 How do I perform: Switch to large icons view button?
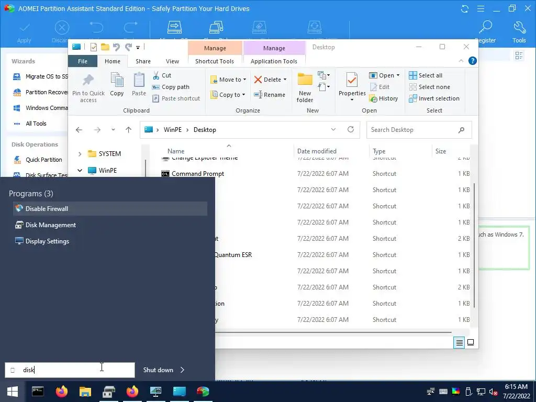[471, 342]
